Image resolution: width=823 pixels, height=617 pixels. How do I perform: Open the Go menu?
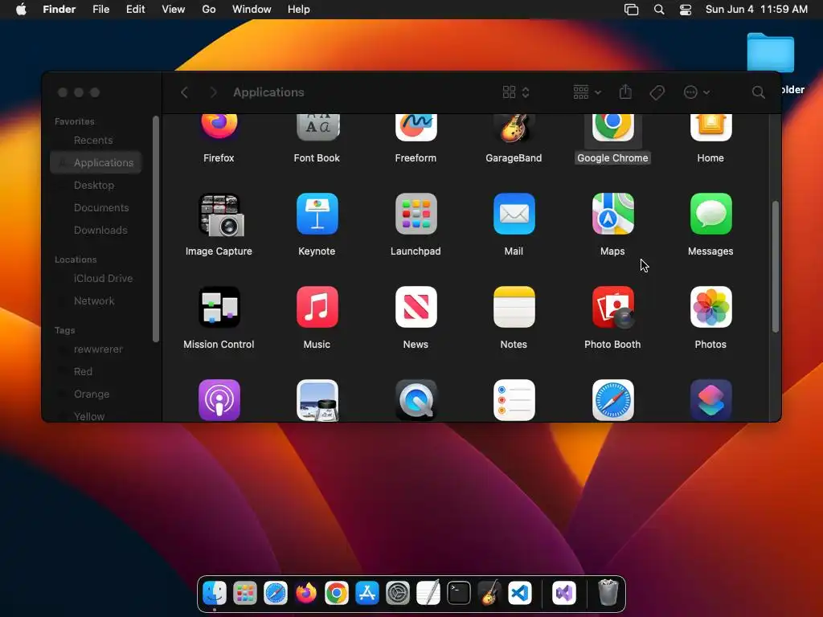(x=209, y=10)
